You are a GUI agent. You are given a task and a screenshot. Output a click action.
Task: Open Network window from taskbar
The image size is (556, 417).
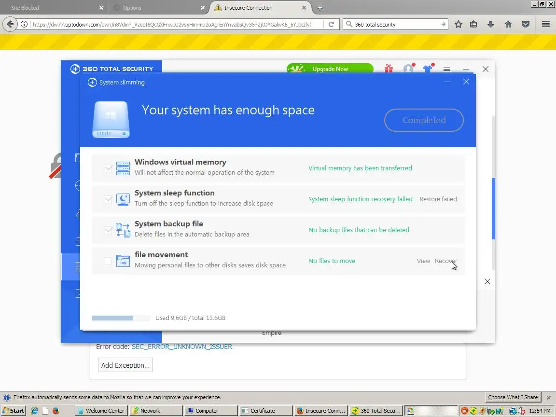[156, 411]
